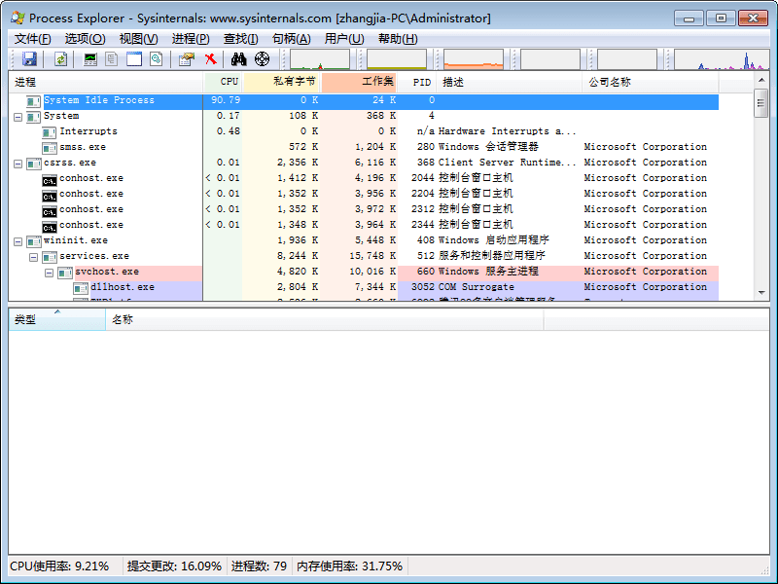Click the conhost.exe console icon with PID 2044
This screenshot has width=778, height=584.
50,178
